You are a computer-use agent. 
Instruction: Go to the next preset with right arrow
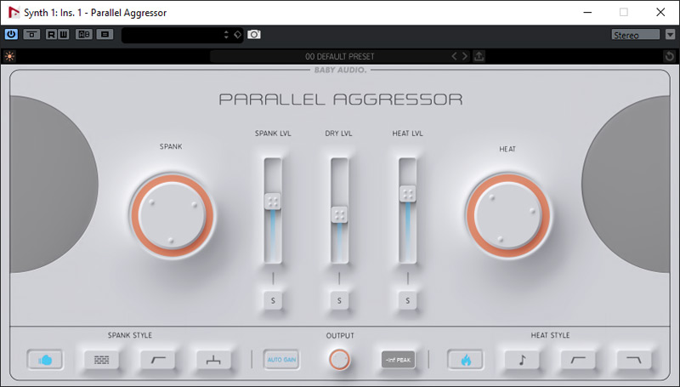point(464,56)
